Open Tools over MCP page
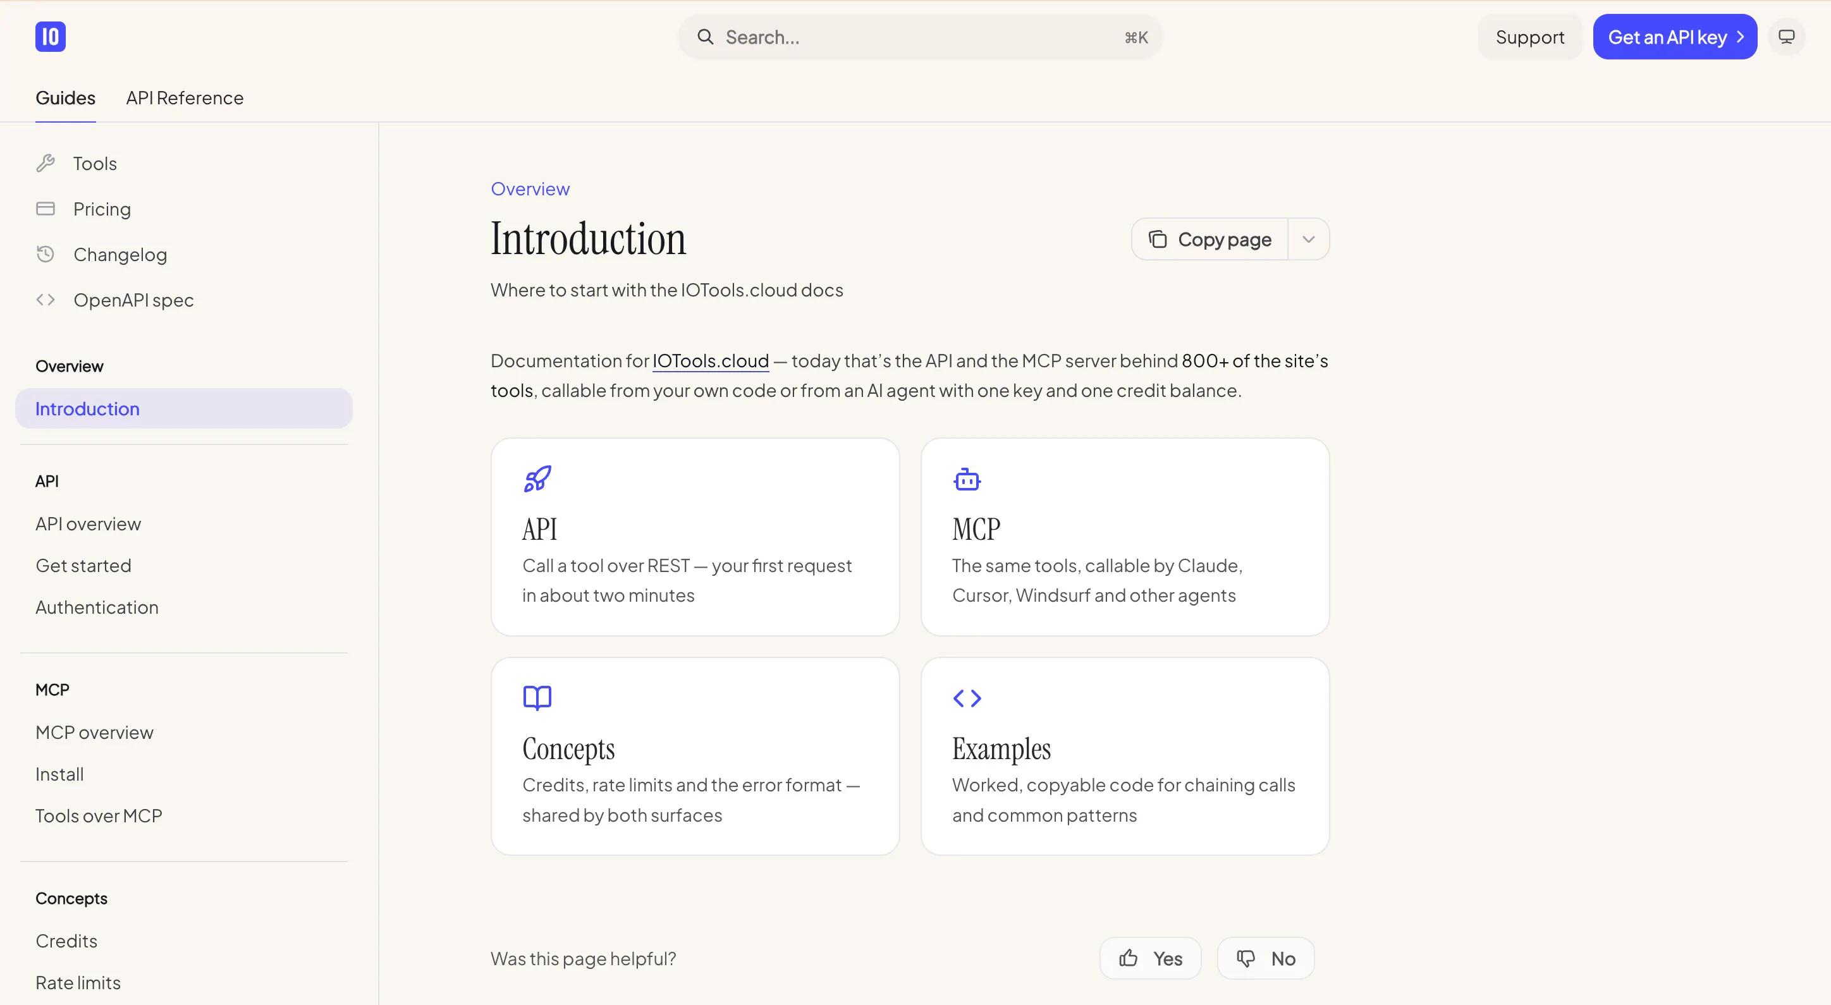 pos(99,816)
